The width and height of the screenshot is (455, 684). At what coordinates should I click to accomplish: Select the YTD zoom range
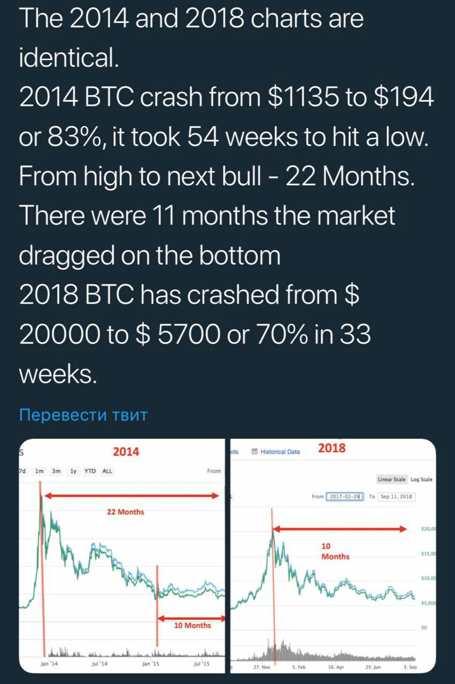(90, 471)
